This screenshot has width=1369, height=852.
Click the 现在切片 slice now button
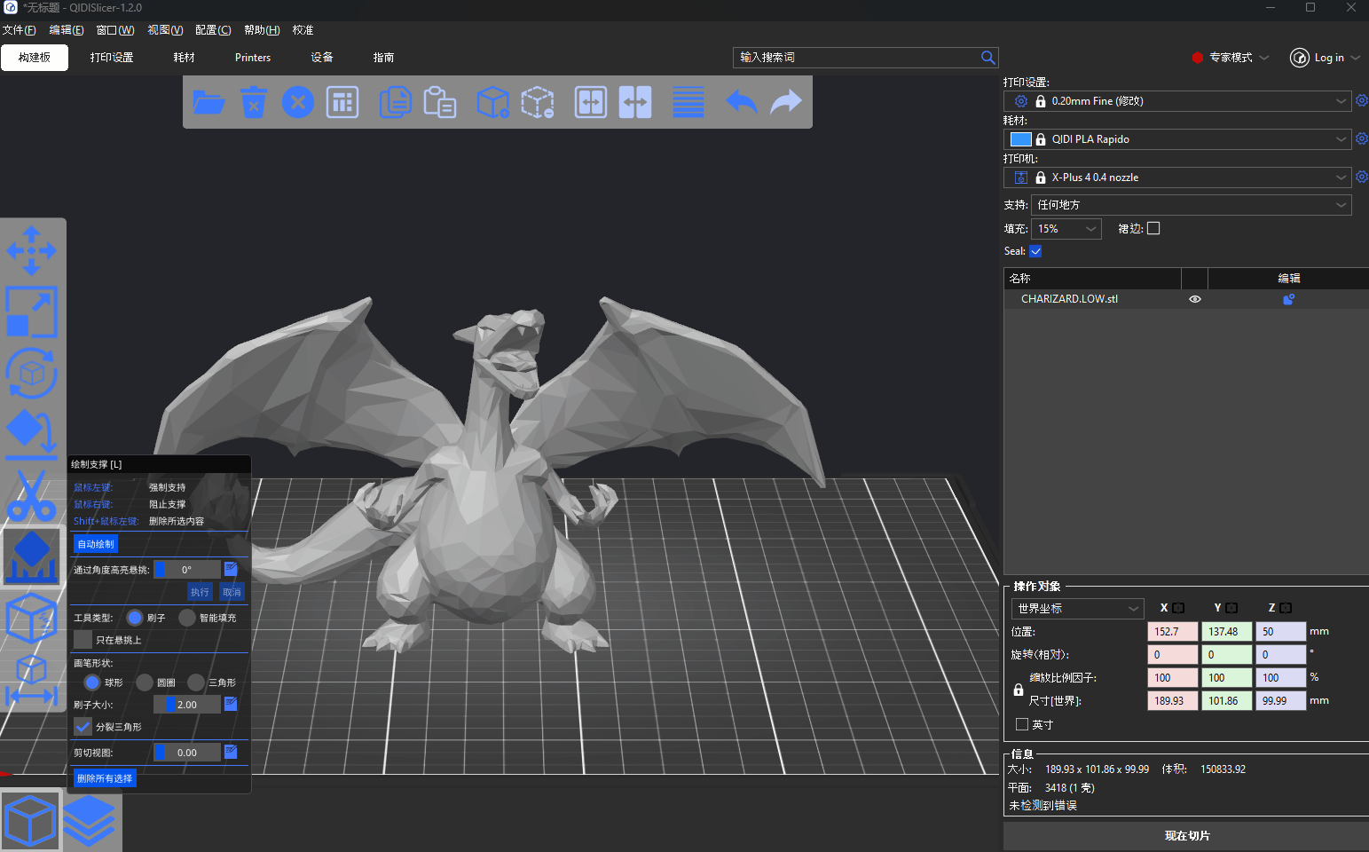click(x=1186, y=836)
